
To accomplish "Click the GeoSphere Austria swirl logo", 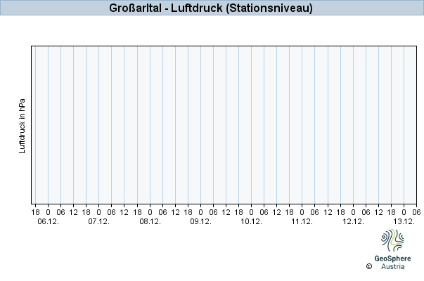I will [392, 241].
